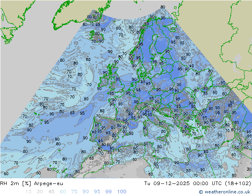Image resolution: width=252 pixels, height=195 pixels.
Task: Click the weatheronline.co.uk copyright text
Action: pyautogui.click(x=225, y=192)
